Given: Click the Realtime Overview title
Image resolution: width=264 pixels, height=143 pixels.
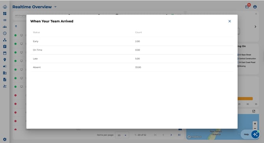Looking at the screenshot, I should (x=32, y=7).
